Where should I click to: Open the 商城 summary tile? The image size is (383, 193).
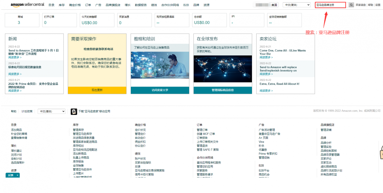coord(22,20)
